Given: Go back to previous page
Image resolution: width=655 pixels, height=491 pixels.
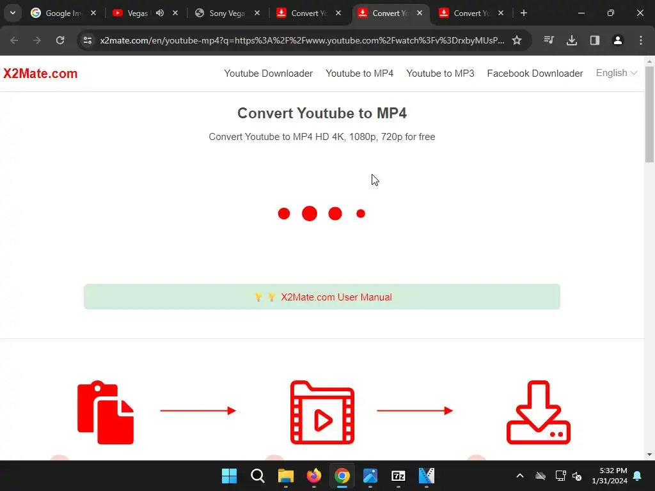Looking at the screenshot, I should [x=14, y=40].
